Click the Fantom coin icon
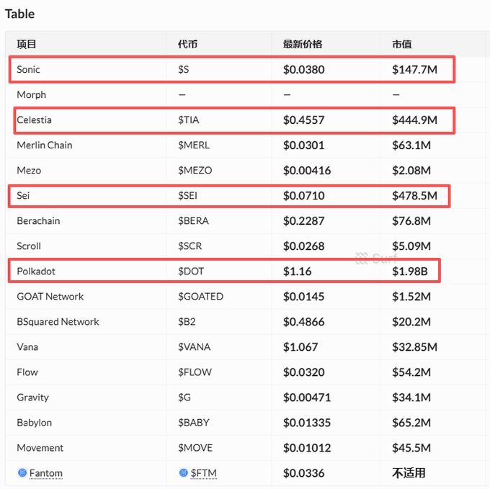Screen dimensions: 490x489 22,472
